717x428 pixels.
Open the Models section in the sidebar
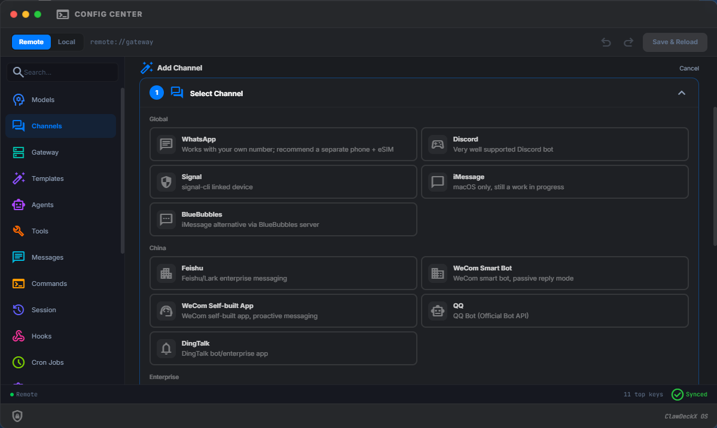point(44,99)
